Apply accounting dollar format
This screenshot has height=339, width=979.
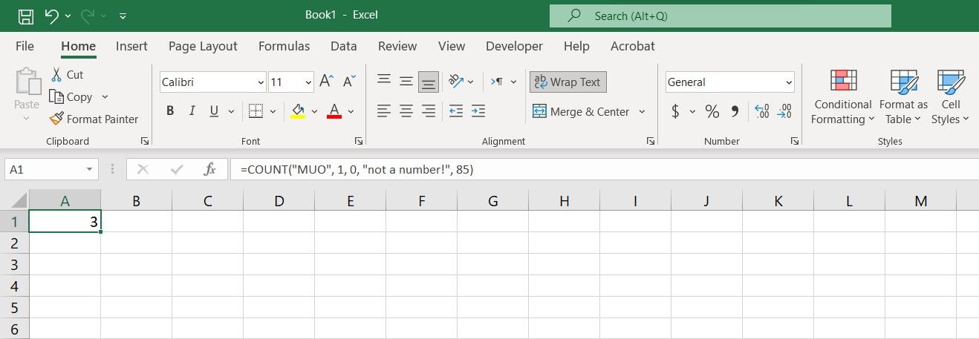tap(675, 111)
